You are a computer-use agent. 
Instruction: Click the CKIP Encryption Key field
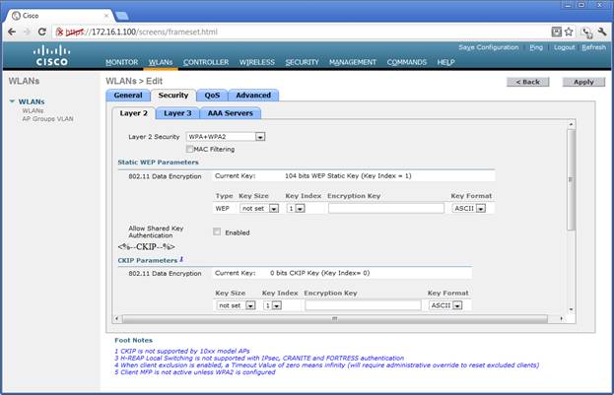tap(363, 305)
